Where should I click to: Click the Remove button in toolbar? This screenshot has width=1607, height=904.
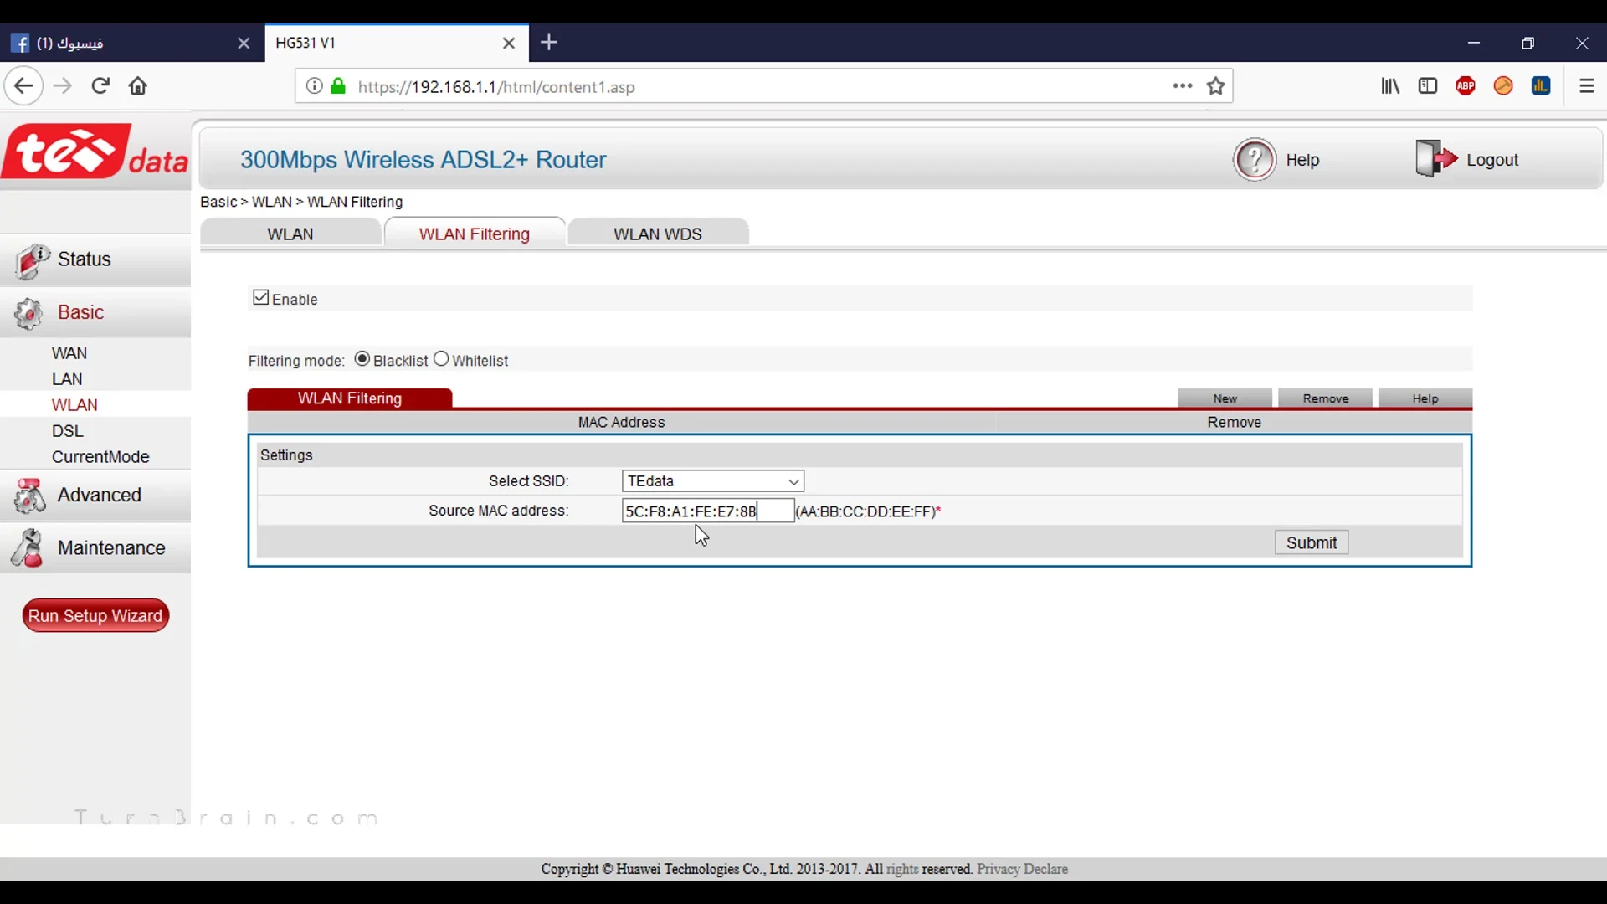coord(1326,398)
